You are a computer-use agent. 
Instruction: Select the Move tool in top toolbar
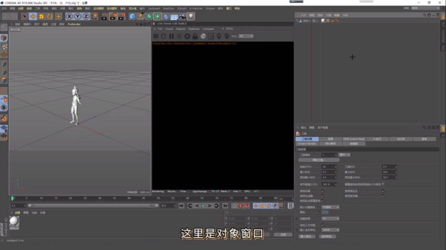(x=33, y=17)
